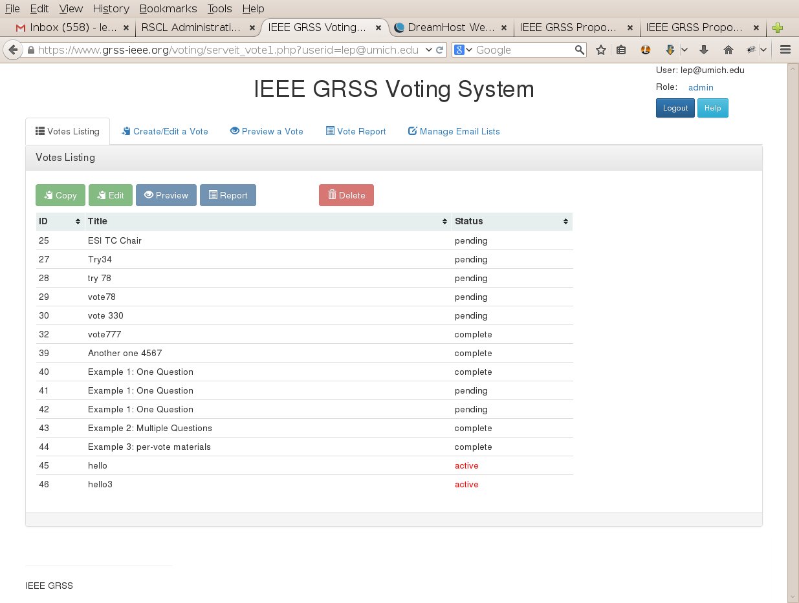This screenshot has width=799, height=603.
Task: Expand the URL history dropdown arrow
Action: 428,50
